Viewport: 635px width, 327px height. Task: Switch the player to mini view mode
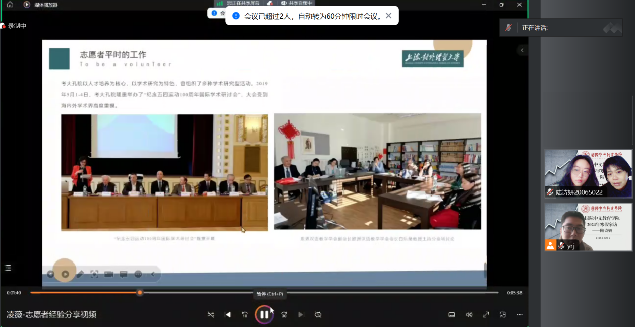coord(503,315)
